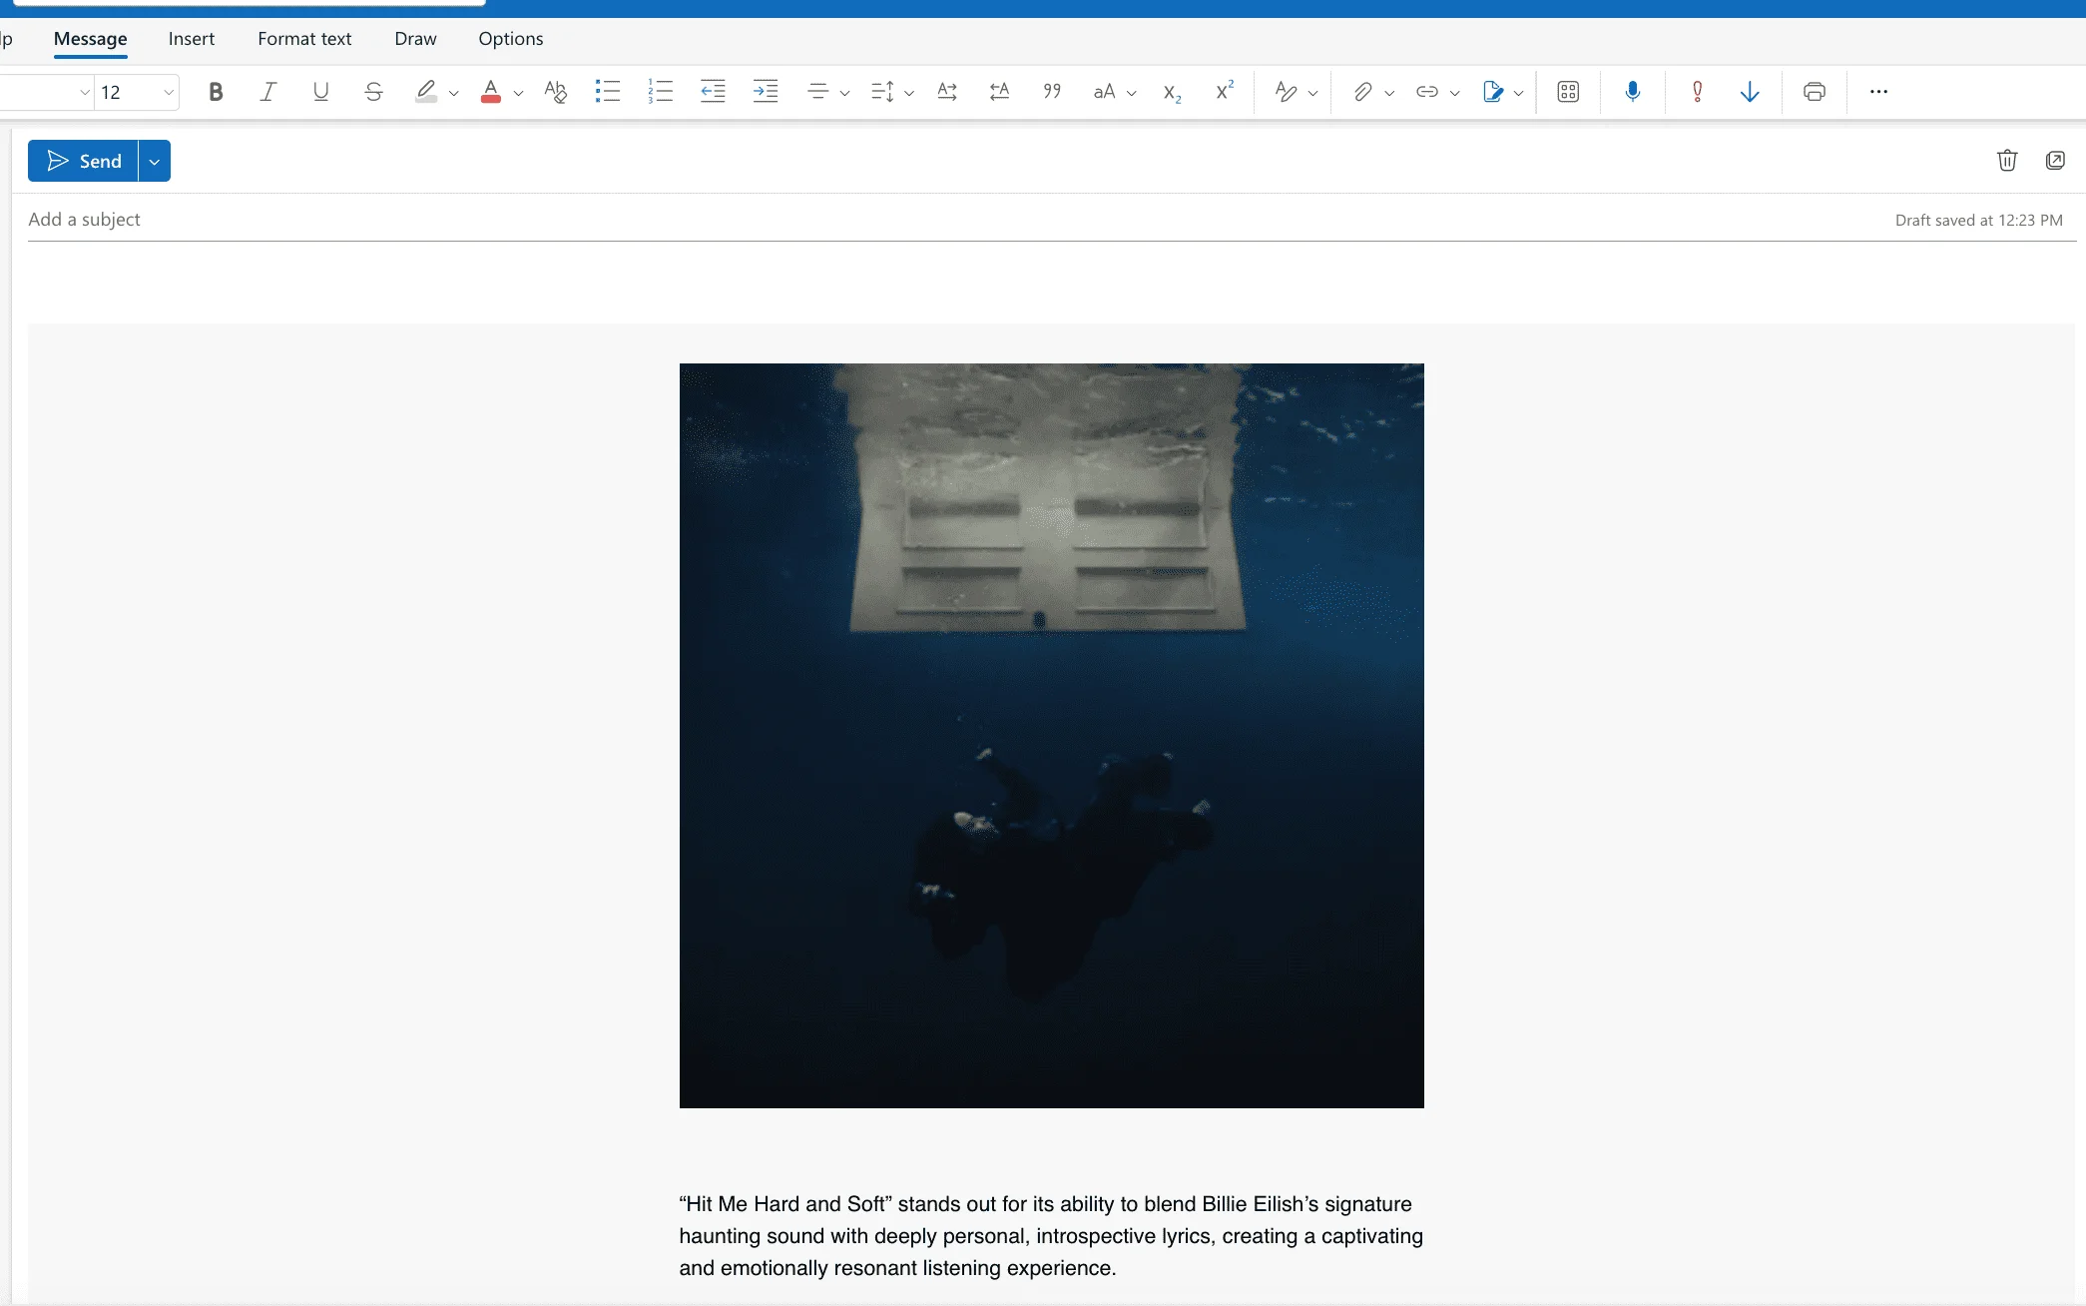This screenshot has width=2086, height=1306.
Task: Click the signature icon
Action: pos(1492,92)
